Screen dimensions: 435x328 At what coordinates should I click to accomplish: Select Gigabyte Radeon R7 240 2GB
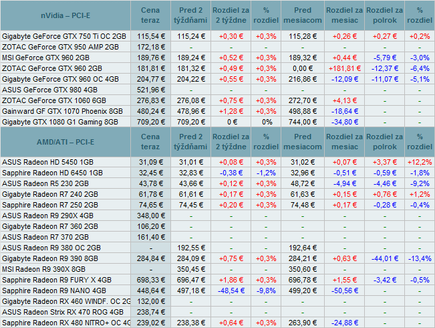(50, 194)
